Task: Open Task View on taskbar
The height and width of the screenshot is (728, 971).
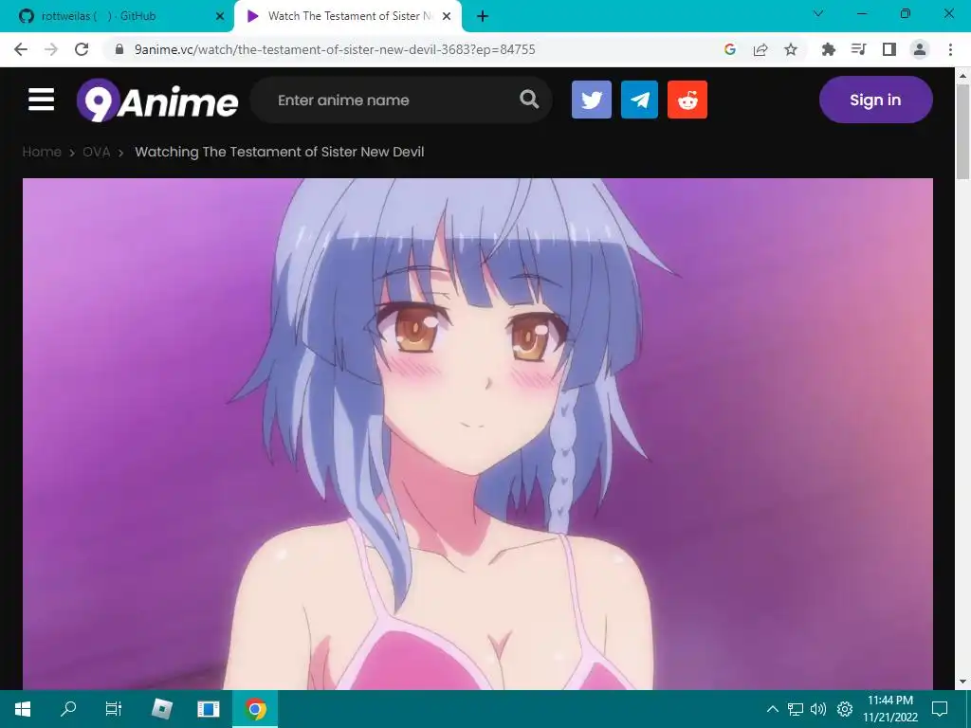Action: click(114, 709)
